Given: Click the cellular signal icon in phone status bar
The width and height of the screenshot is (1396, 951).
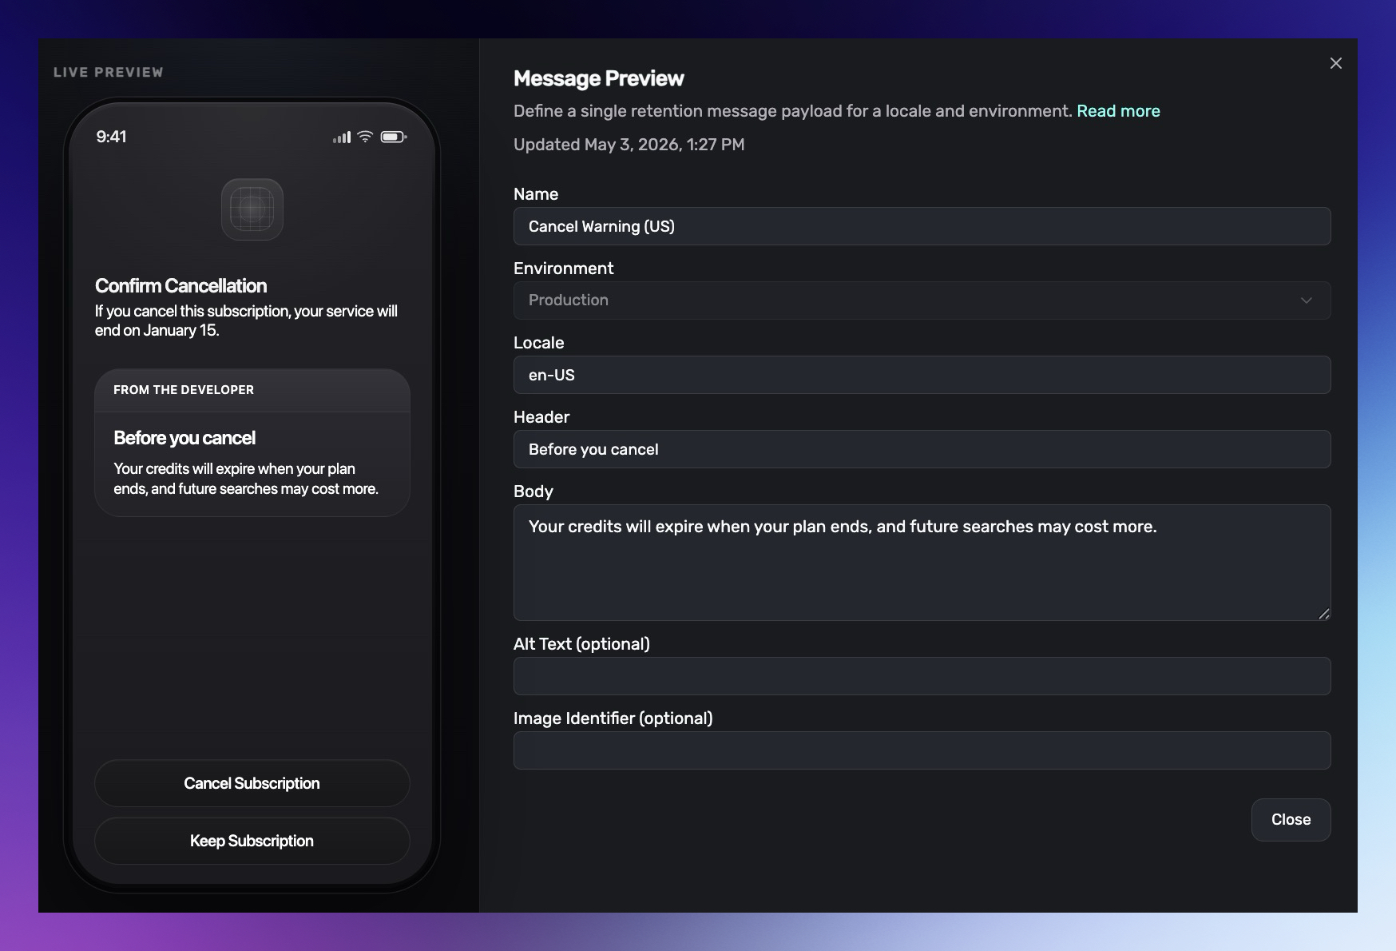Looking at the screenshot, I should [342, 137].
